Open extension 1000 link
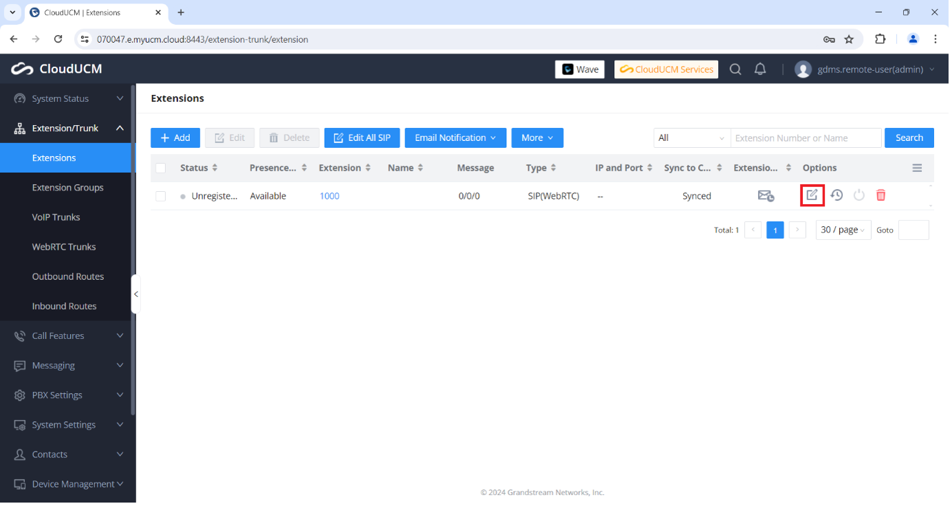 point(329,196)
